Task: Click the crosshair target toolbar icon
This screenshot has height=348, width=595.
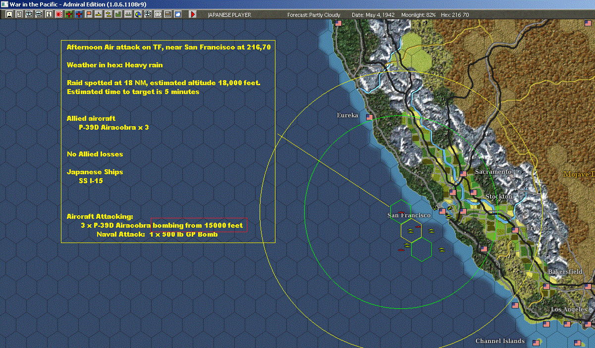Action: tap(148, 15)
